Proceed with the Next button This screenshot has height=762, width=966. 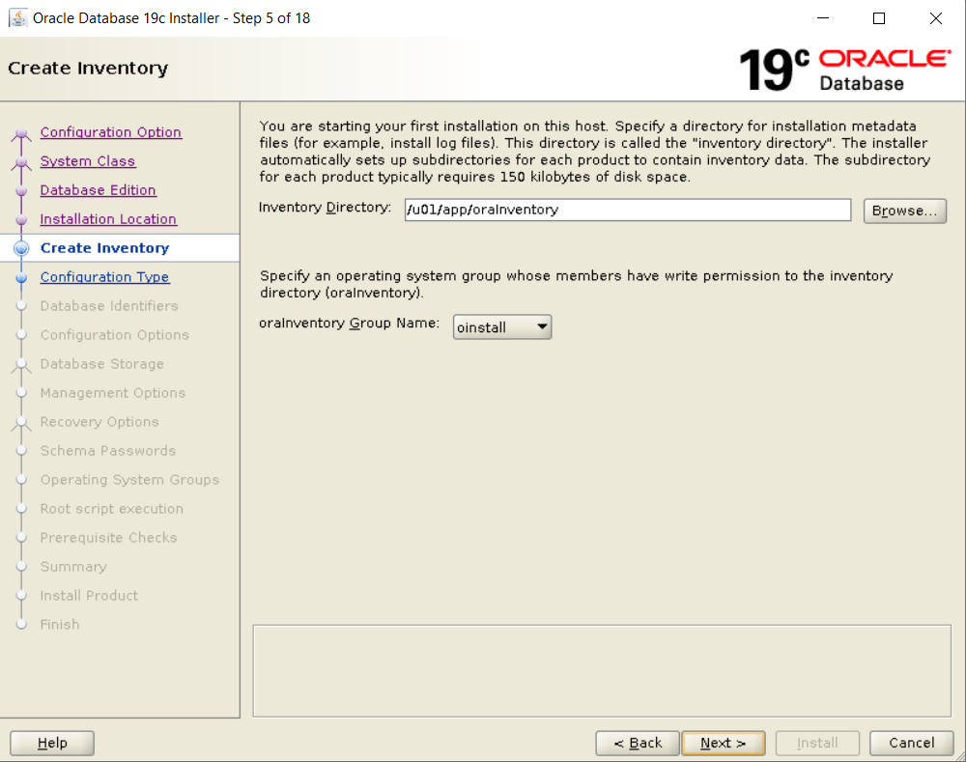point(723,743)
